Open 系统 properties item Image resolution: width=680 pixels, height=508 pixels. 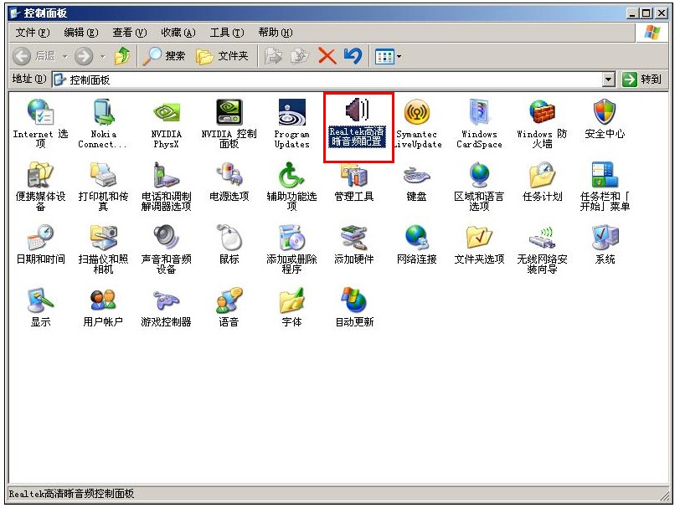click(x=605, y=244)
